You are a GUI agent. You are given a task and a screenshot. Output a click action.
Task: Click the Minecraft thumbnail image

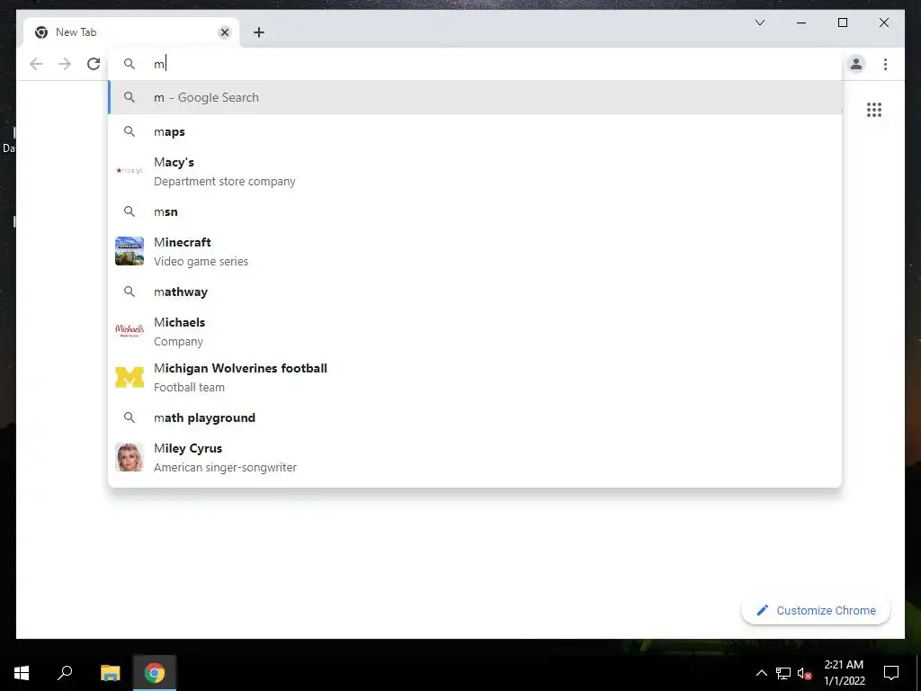point(130,252)
